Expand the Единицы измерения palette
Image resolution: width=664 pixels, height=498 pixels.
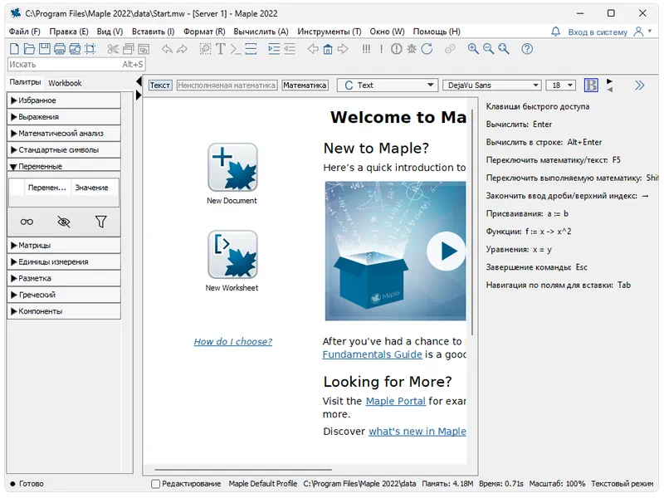[64, 261]
